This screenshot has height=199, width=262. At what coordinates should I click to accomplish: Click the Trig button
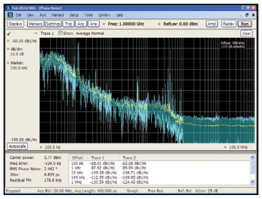tap(68, 24)
